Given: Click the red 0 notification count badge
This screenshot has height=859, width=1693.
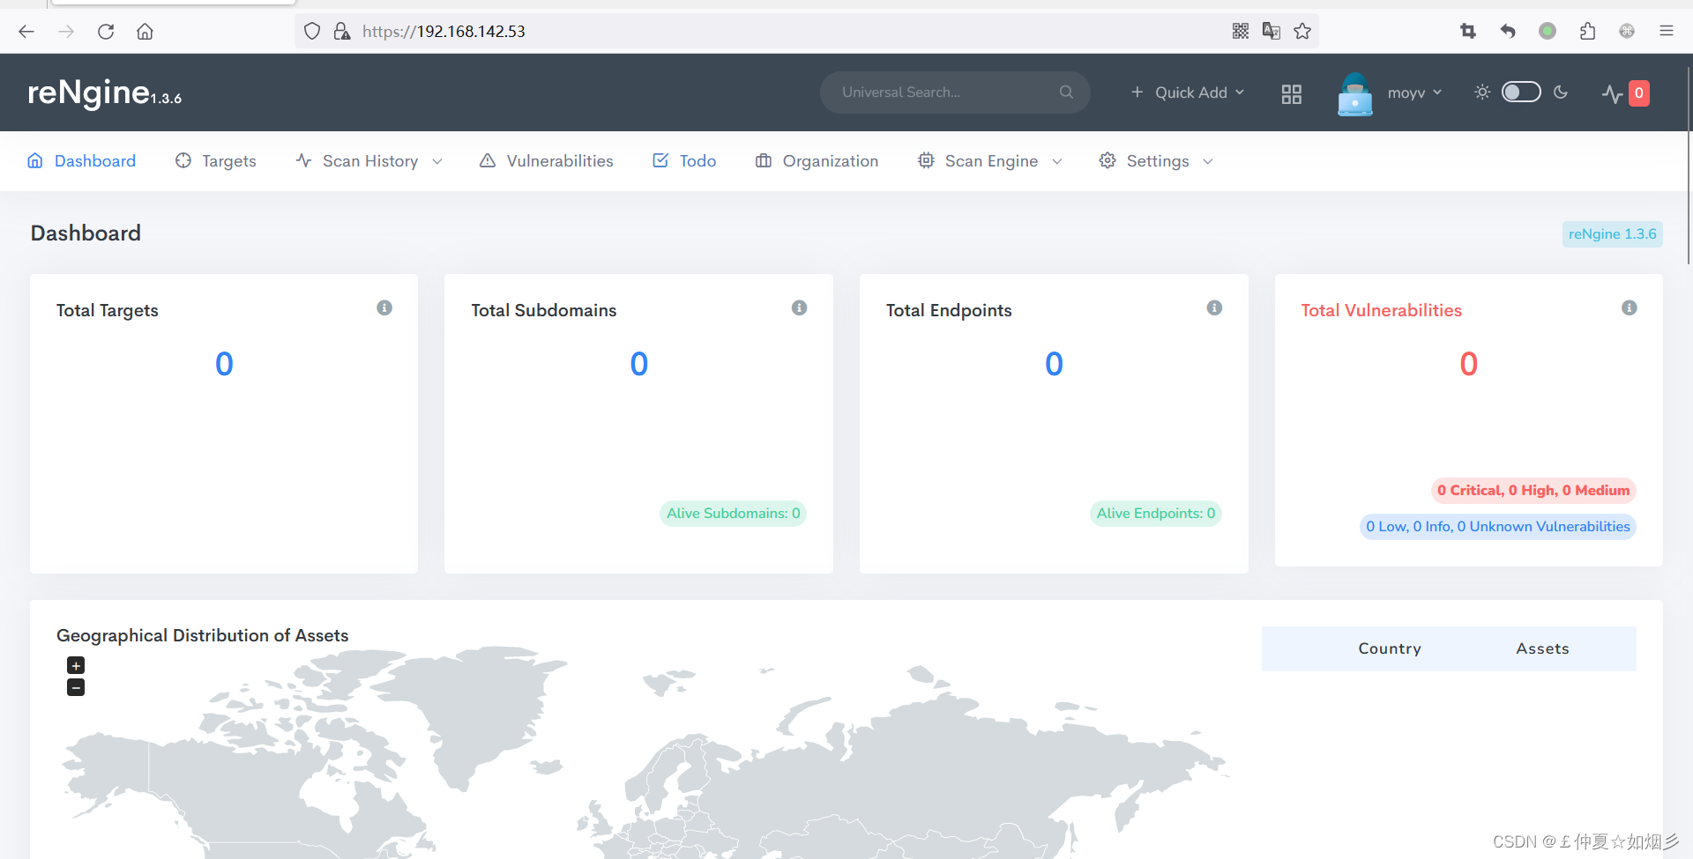Looking at the screenshot, I should 1639,93.
